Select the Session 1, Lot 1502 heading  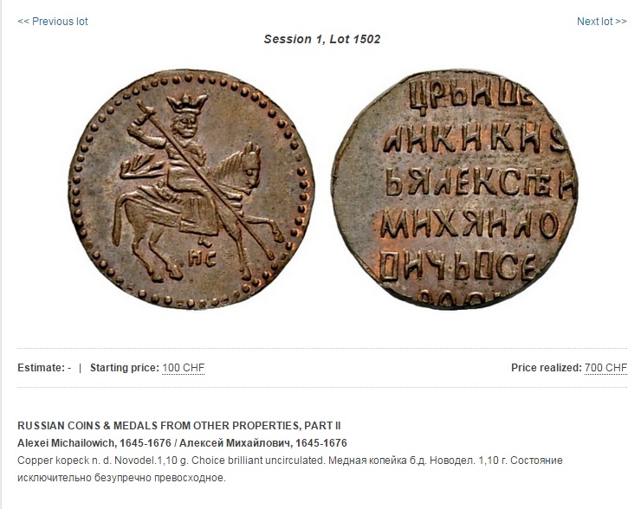coord(321,39)
